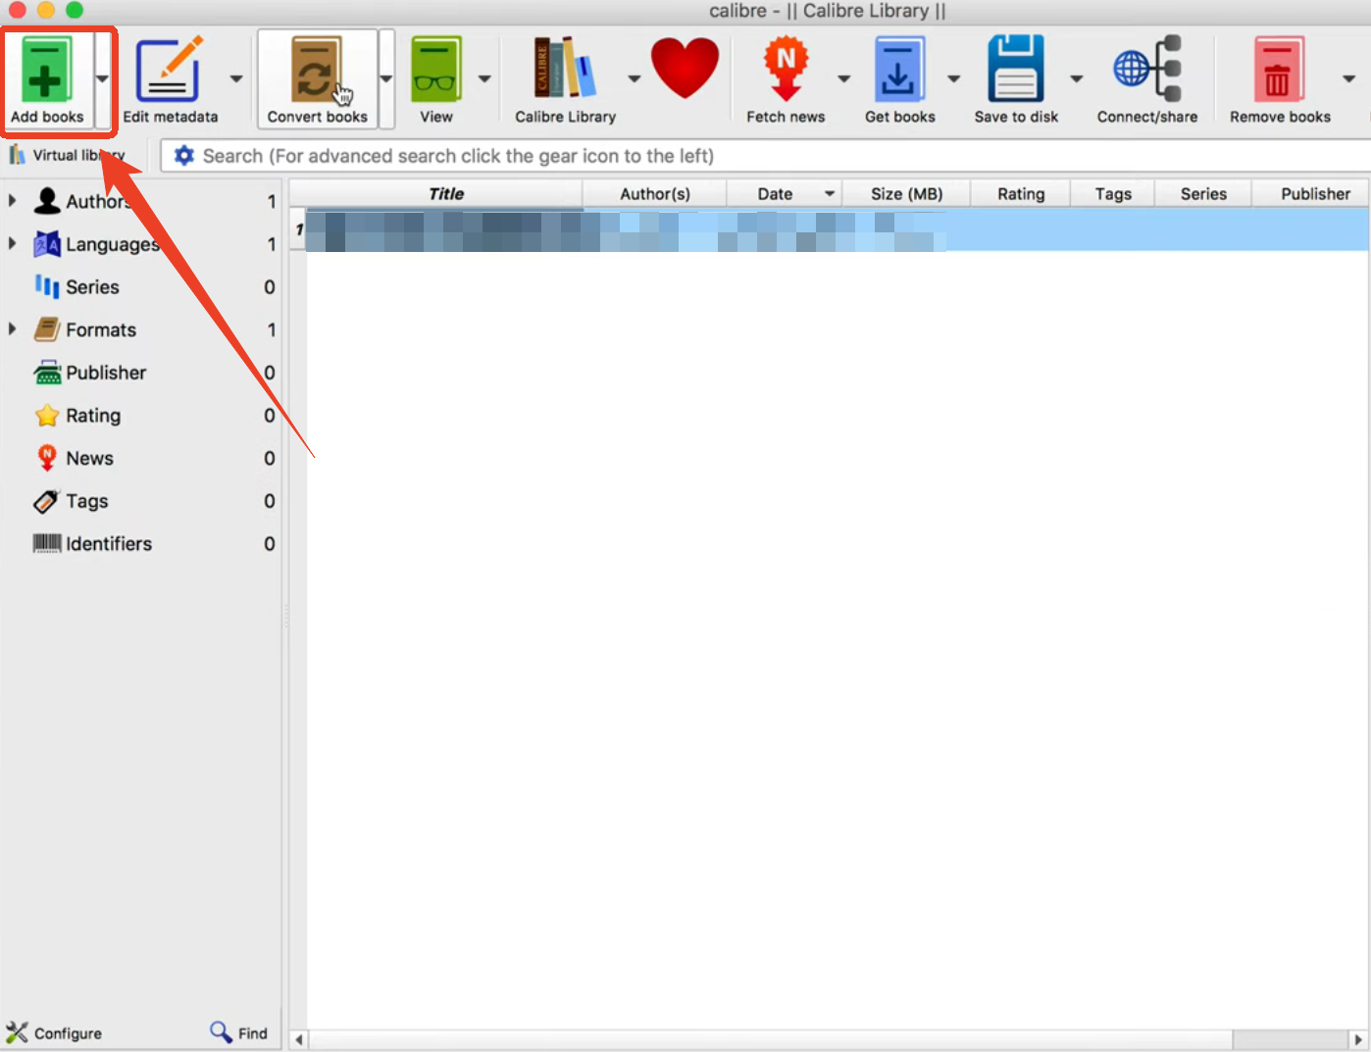Expand the Languages tree node

(12, 243)
